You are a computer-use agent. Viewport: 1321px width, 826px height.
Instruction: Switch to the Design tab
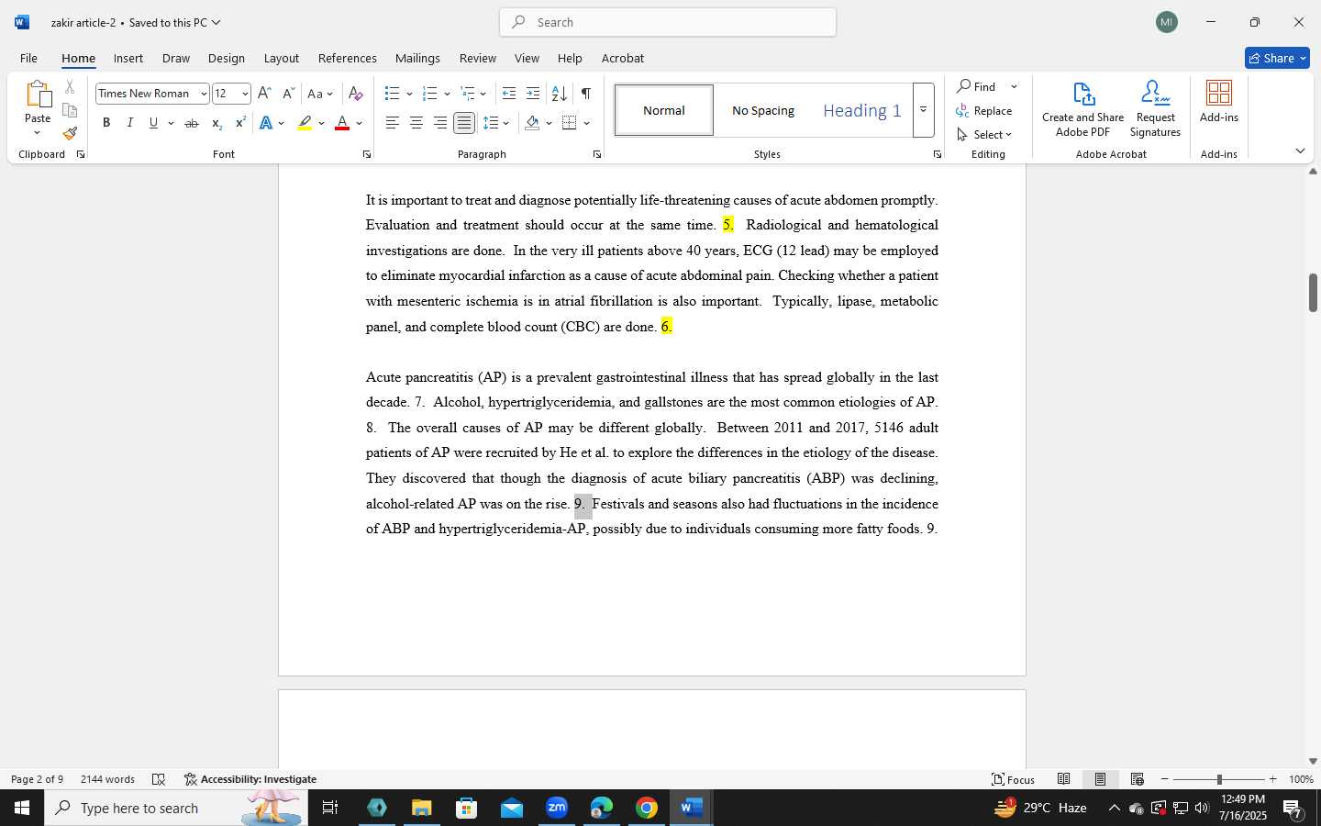click(227, 58)
